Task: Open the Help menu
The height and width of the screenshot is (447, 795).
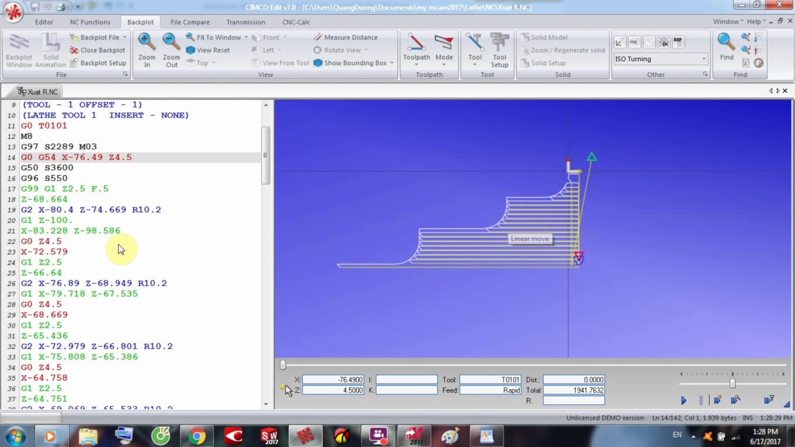Action: coord(755,22)
